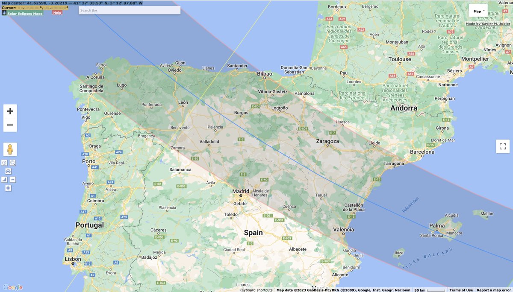Click the Tarragona city label
Viewport: 513px width, 292px height.
click(x=394, y=164)
